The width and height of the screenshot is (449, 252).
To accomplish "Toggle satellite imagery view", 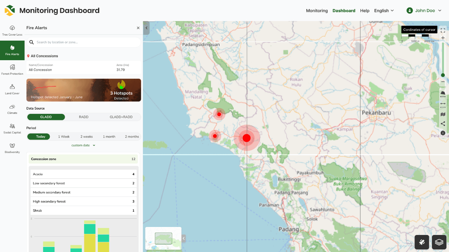I will click(422, 242).
